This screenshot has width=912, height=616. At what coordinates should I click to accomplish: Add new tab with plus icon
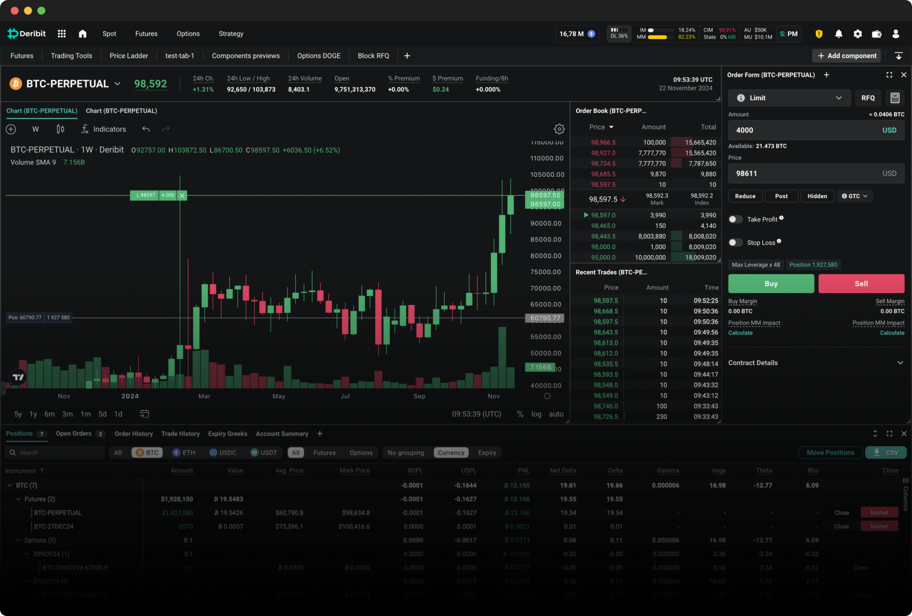407,56
